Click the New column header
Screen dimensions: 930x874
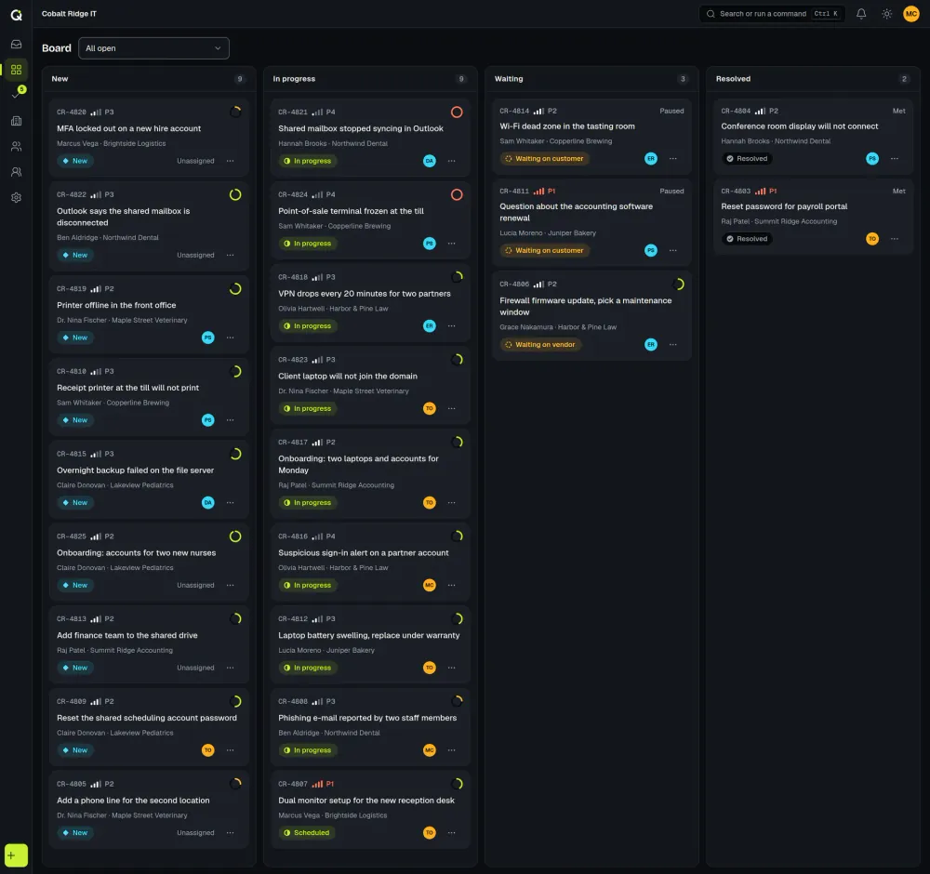pyautogui.click(x=60, y=79)
